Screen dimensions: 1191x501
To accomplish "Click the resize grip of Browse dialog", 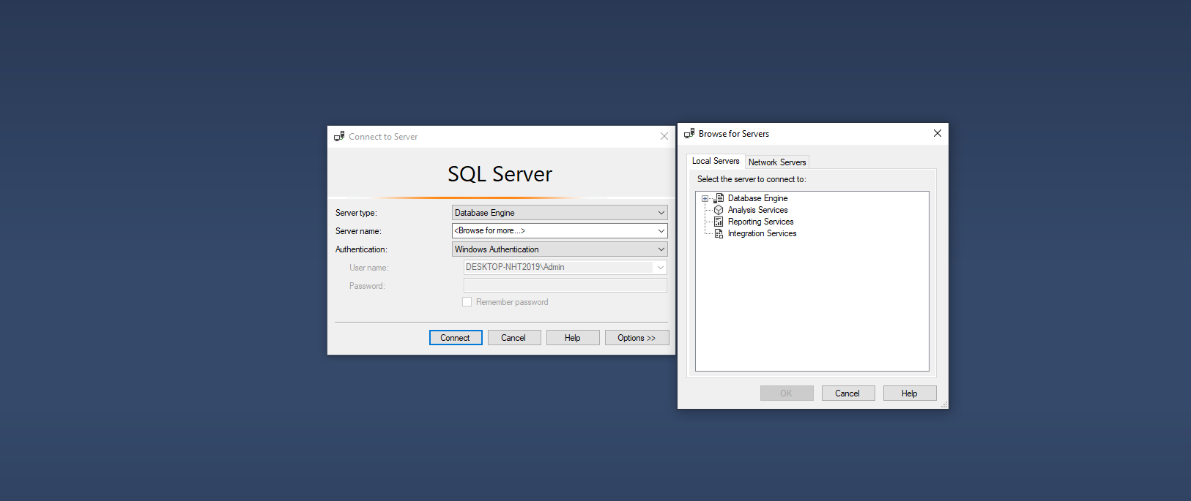I will coord(944,404).
